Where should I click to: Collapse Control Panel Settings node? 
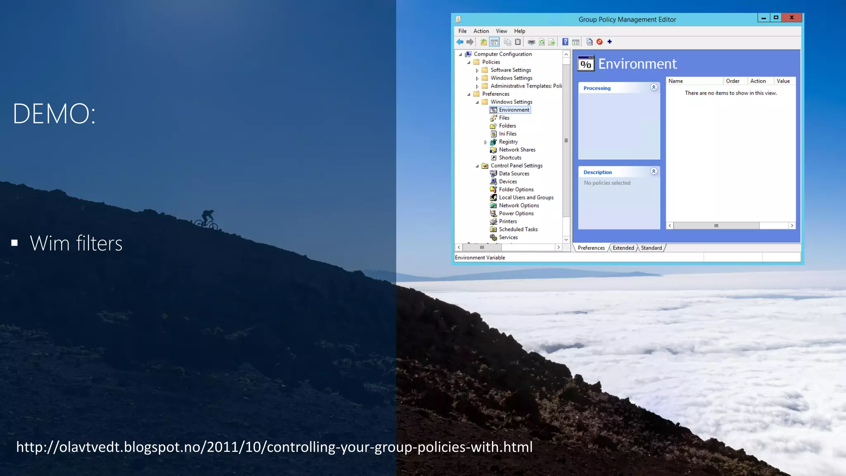click(x=477, y=166)
